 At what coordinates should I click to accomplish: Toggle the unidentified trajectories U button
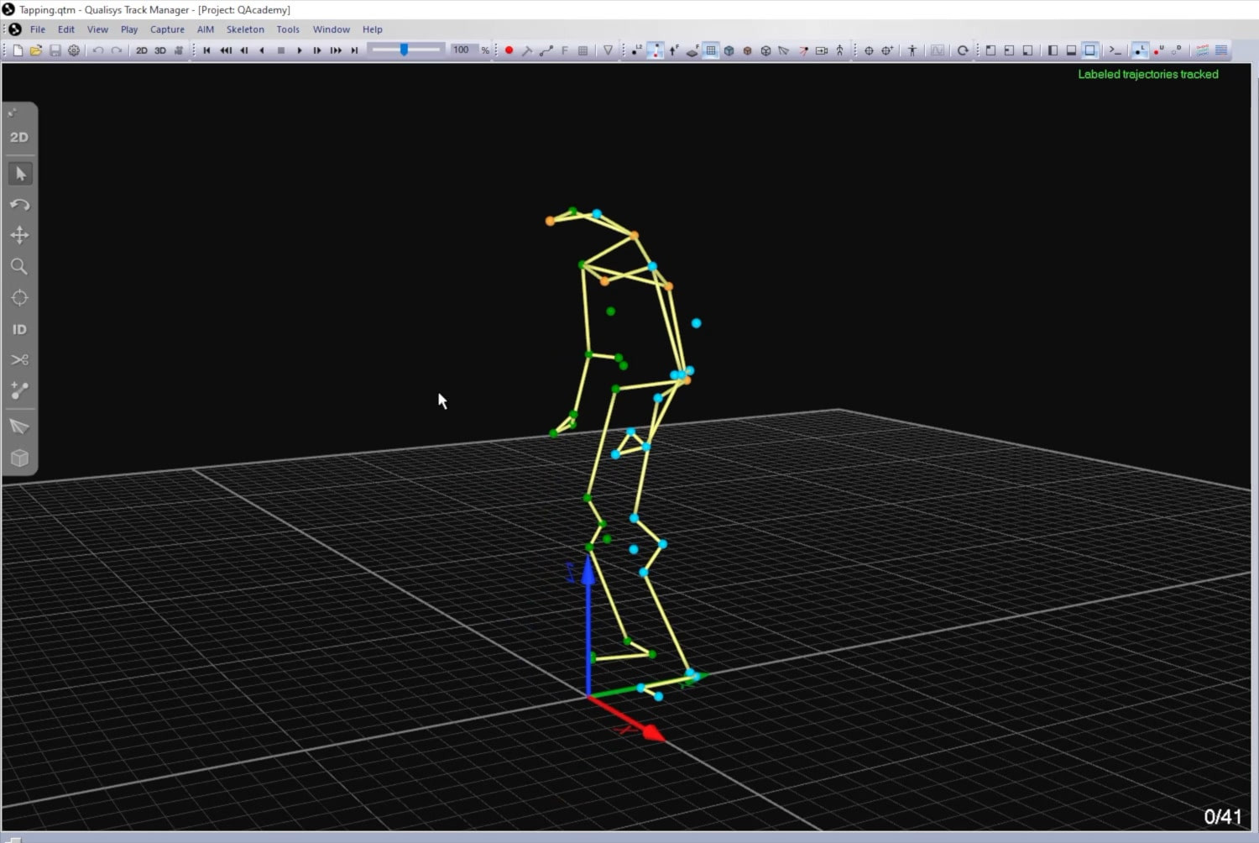(1158, 50)
